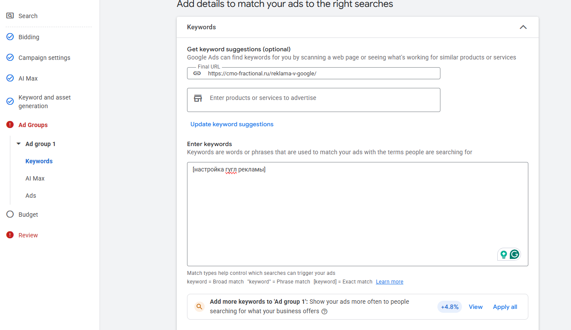Click the green lightbulb suggestion icon
Image resolution: width=571 pixels, height=330 pixels.
coord(503,254)
